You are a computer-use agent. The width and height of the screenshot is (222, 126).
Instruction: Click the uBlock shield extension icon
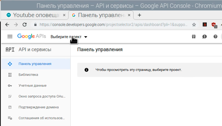point(214,25)
